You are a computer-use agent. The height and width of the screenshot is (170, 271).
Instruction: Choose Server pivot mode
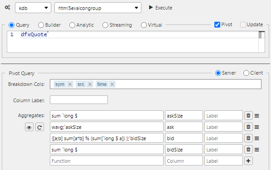pyautogui.click(x=218, y=73)
